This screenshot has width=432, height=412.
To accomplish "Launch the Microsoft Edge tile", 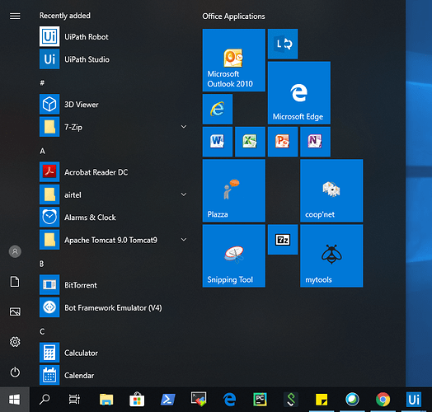I will click(x=299, y=93).
